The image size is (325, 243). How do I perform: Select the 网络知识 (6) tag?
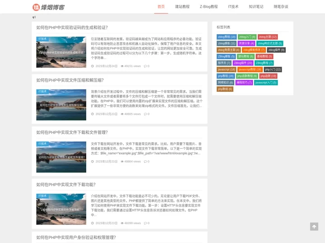pos(225,82)
